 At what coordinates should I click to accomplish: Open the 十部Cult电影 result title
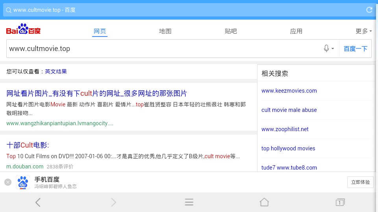tap(28, 145)
